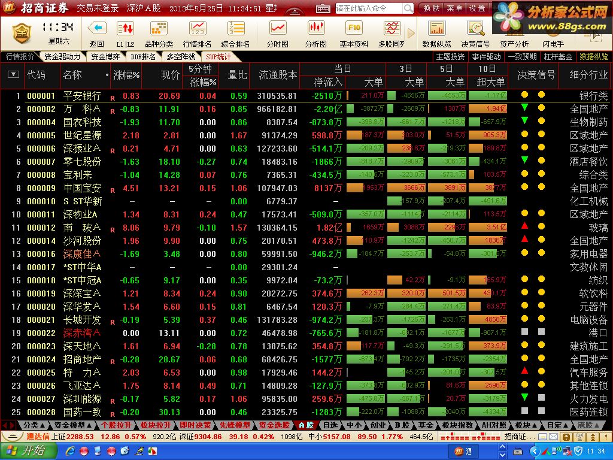Open 数据纵览 toolbar icon
613x460 pixels.
click(x=436, y=28)
